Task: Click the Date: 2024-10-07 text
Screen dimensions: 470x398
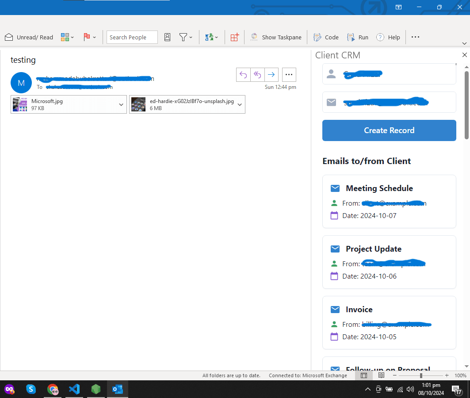Action: tap(369, 215)
